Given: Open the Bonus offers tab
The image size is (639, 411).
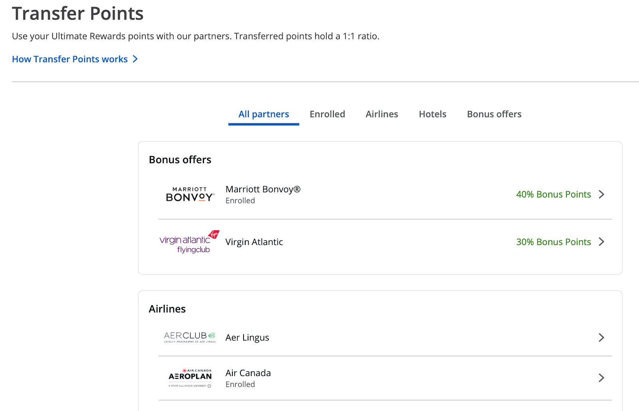Looking at the screenshot, I should click(x=494, y=115).
